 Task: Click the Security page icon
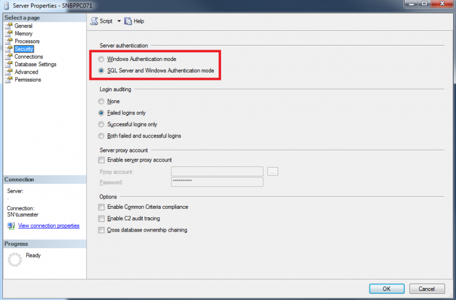click(x=9, y=49)
